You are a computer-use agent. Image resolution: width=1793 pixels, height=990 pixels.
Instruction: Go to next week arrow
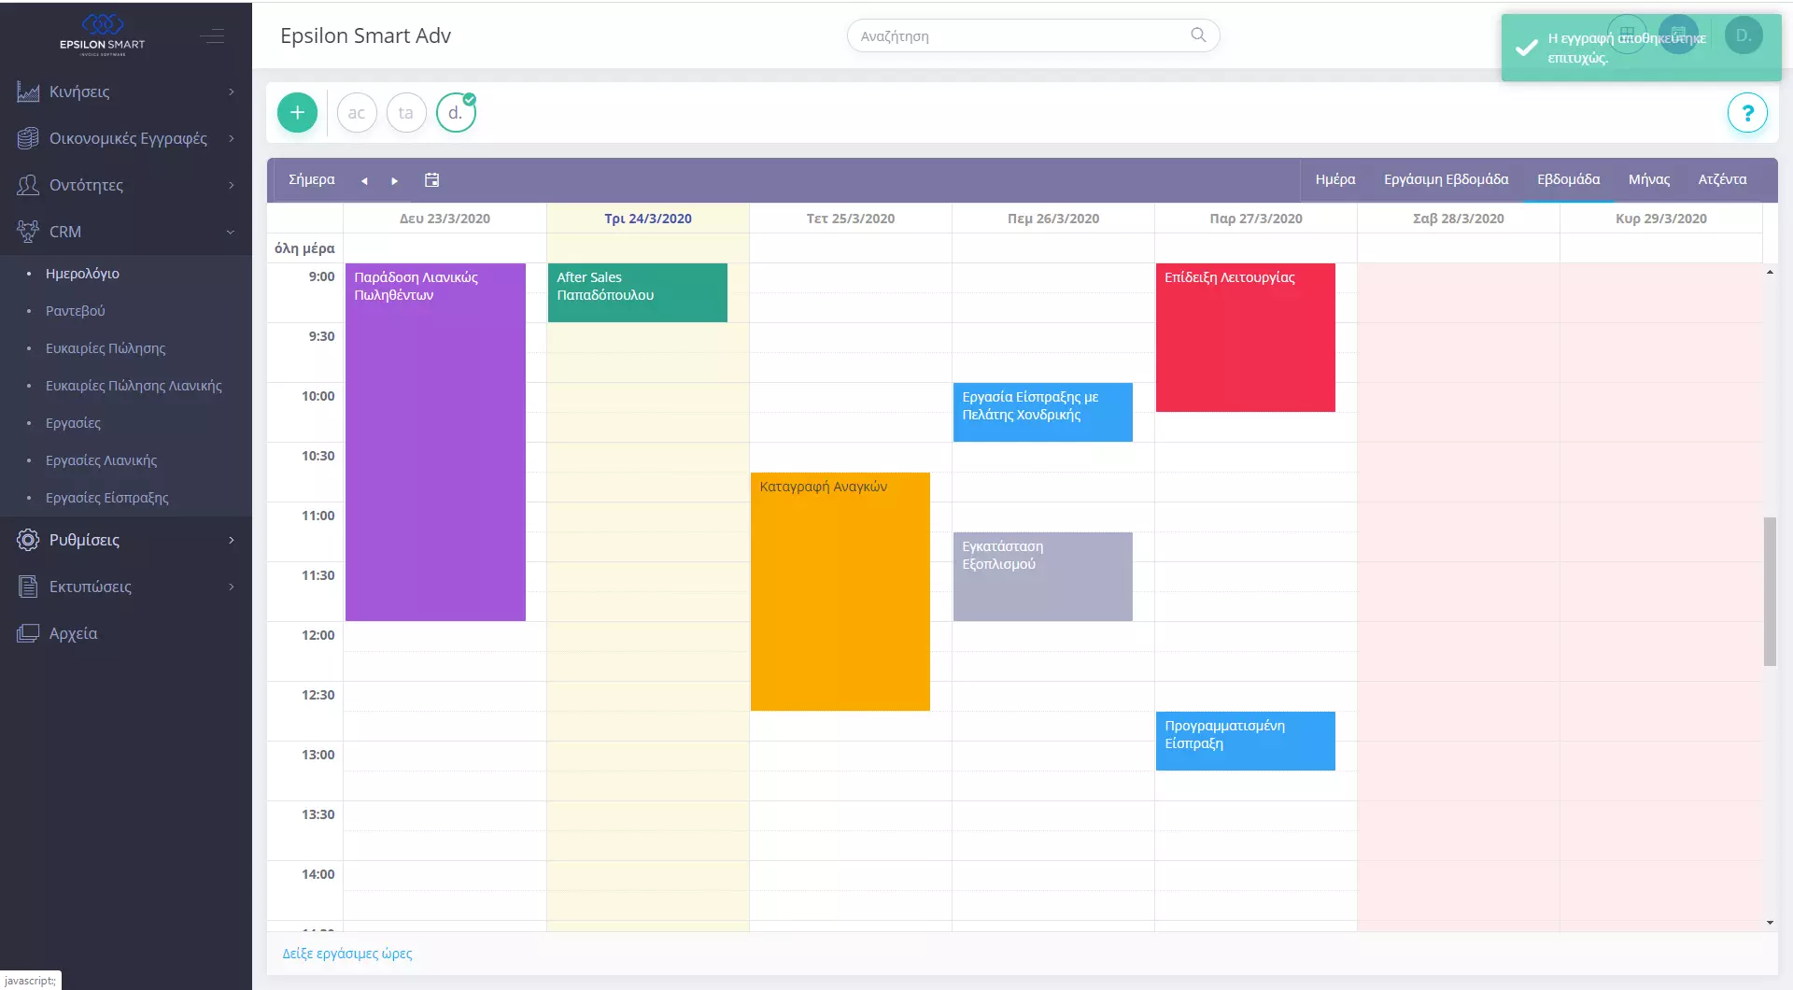click(x=394, y=181)
